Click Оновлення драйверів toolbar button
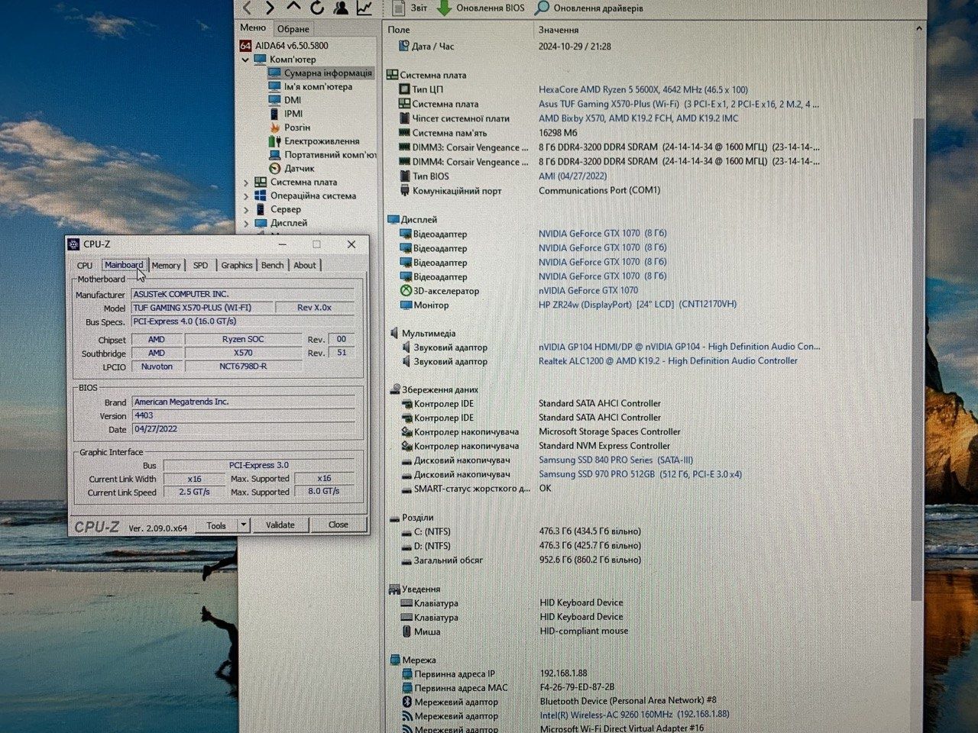978x733 pixels. (x=589, y=8)
